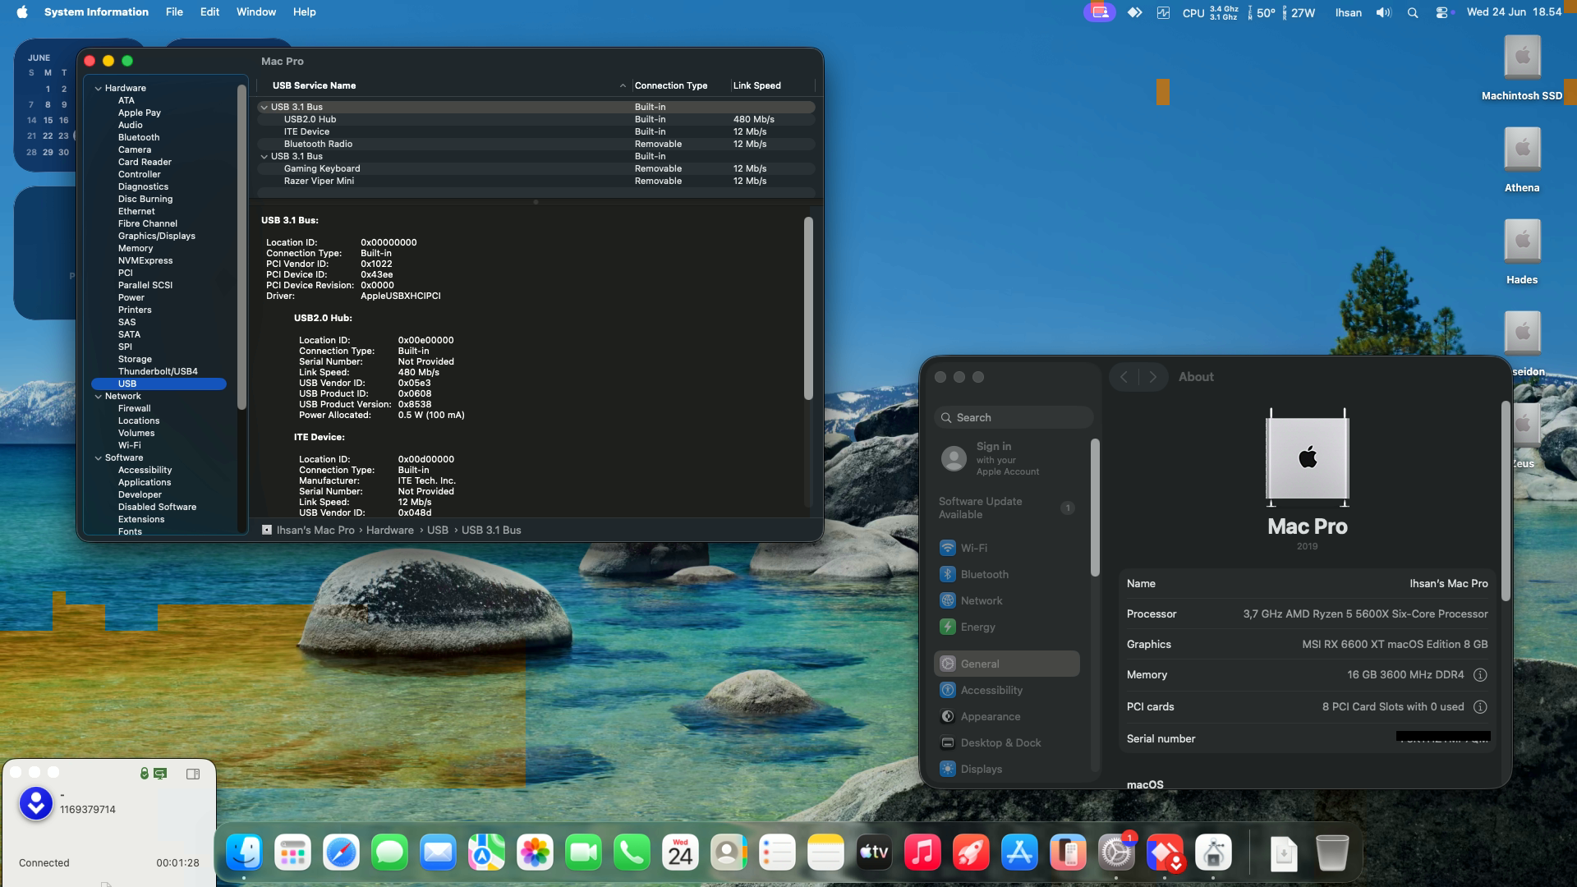Click PCI cards info icon

coord(1480,707)
